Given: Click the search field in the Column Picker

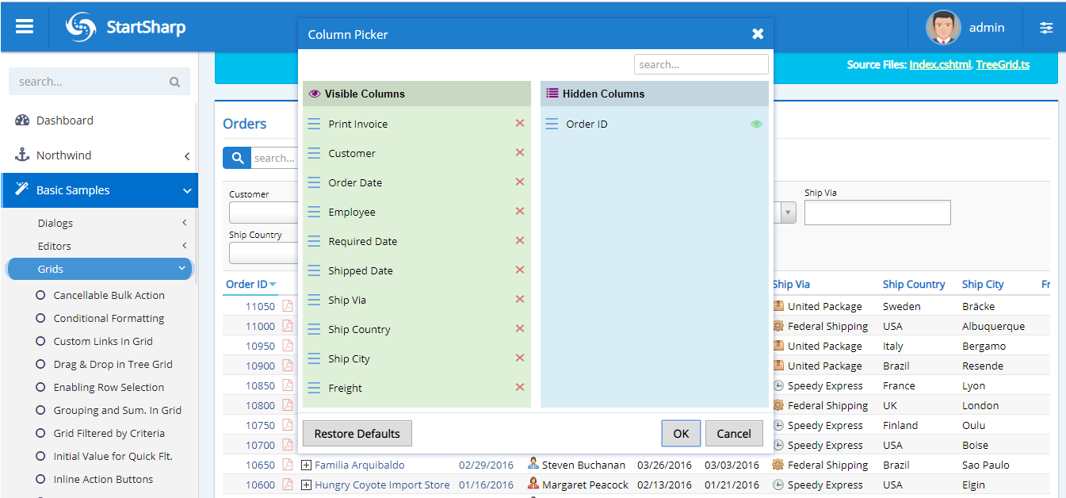Looking at the screenshot, I should click(x=701, y=63).
